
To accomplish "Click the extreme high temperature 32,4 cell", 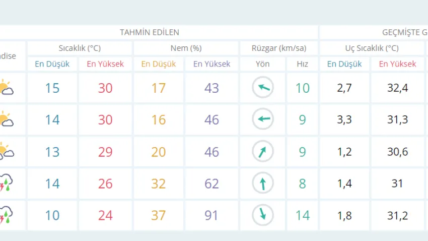I will pyautogui.click(x=397, y=88).
